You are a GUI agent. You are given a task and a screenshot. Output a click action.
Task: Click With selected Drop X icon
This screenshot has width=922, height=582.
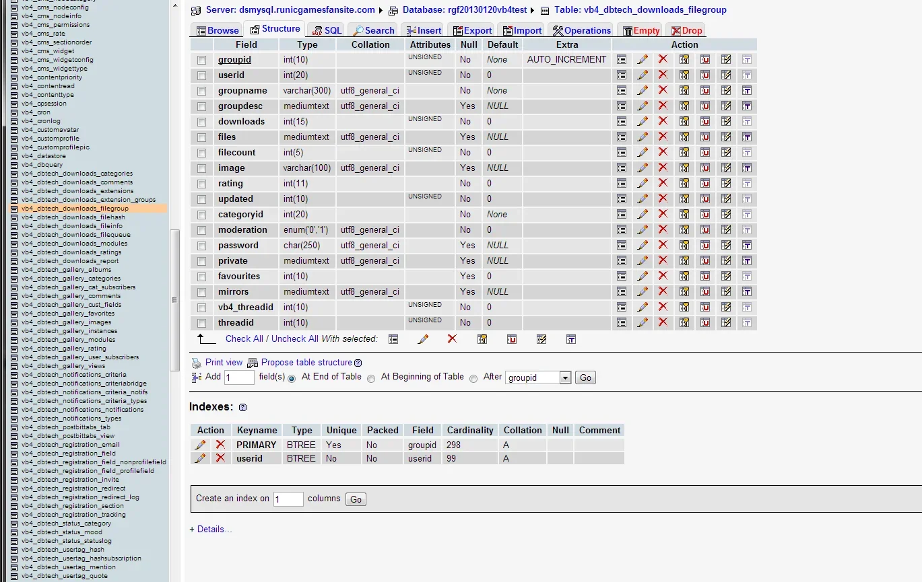coord(452,339)
